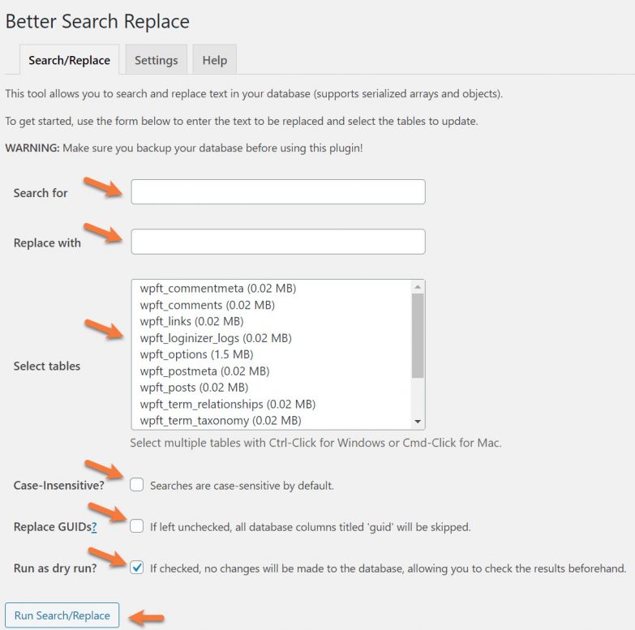The height and width of the screenshot is (630, 635).
Task: Select wpft_options table in the list
Action: coord(196,354)
